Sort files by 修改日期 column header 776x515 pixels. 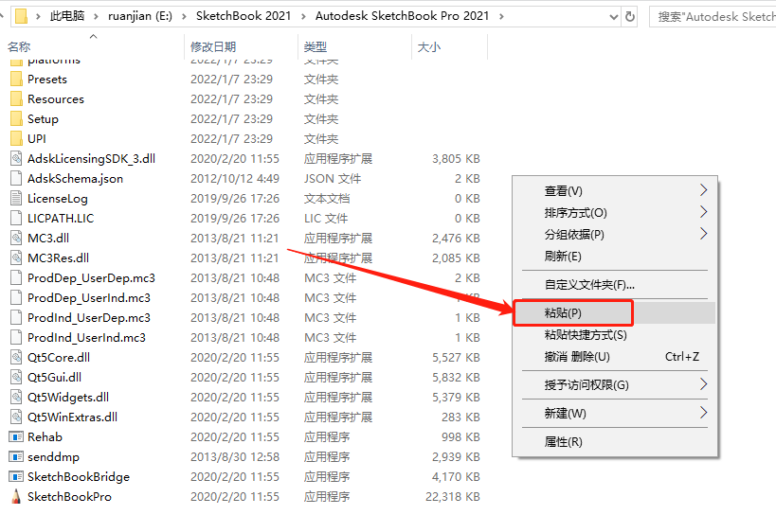point(215,46)
